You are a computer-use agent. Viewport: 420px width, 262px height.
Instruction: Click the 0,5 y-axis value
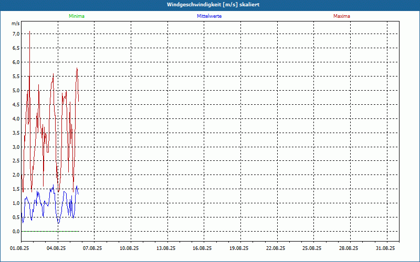pyautogui.click(x=16, y=217)
